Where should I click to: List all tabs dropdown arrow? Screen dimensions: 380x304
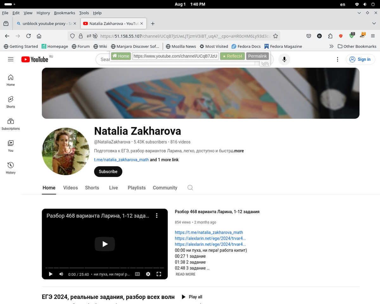[374, 23]
